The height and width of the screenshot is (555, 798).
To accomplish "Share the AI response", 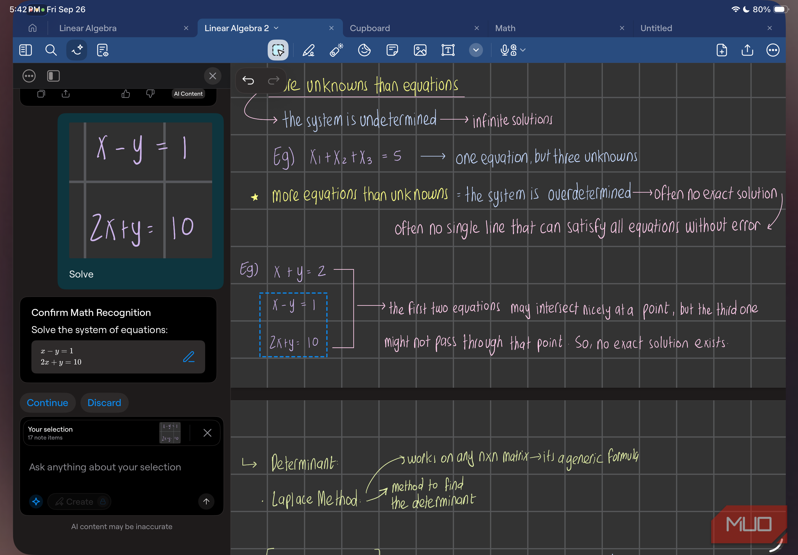I will [66, 94].
